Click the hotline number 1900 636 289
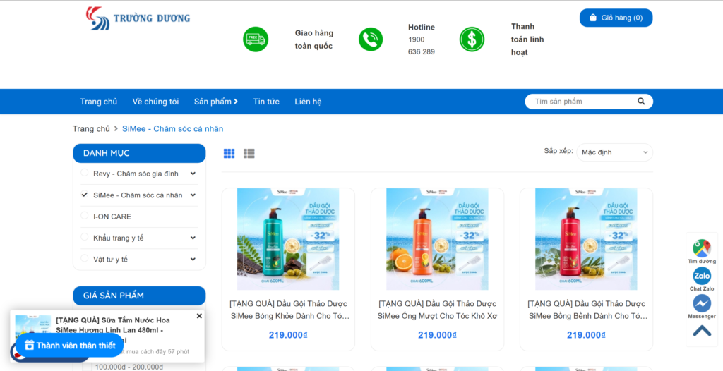Image resolution: width=723 pixels, height=371 pixels. coord(422,46)
